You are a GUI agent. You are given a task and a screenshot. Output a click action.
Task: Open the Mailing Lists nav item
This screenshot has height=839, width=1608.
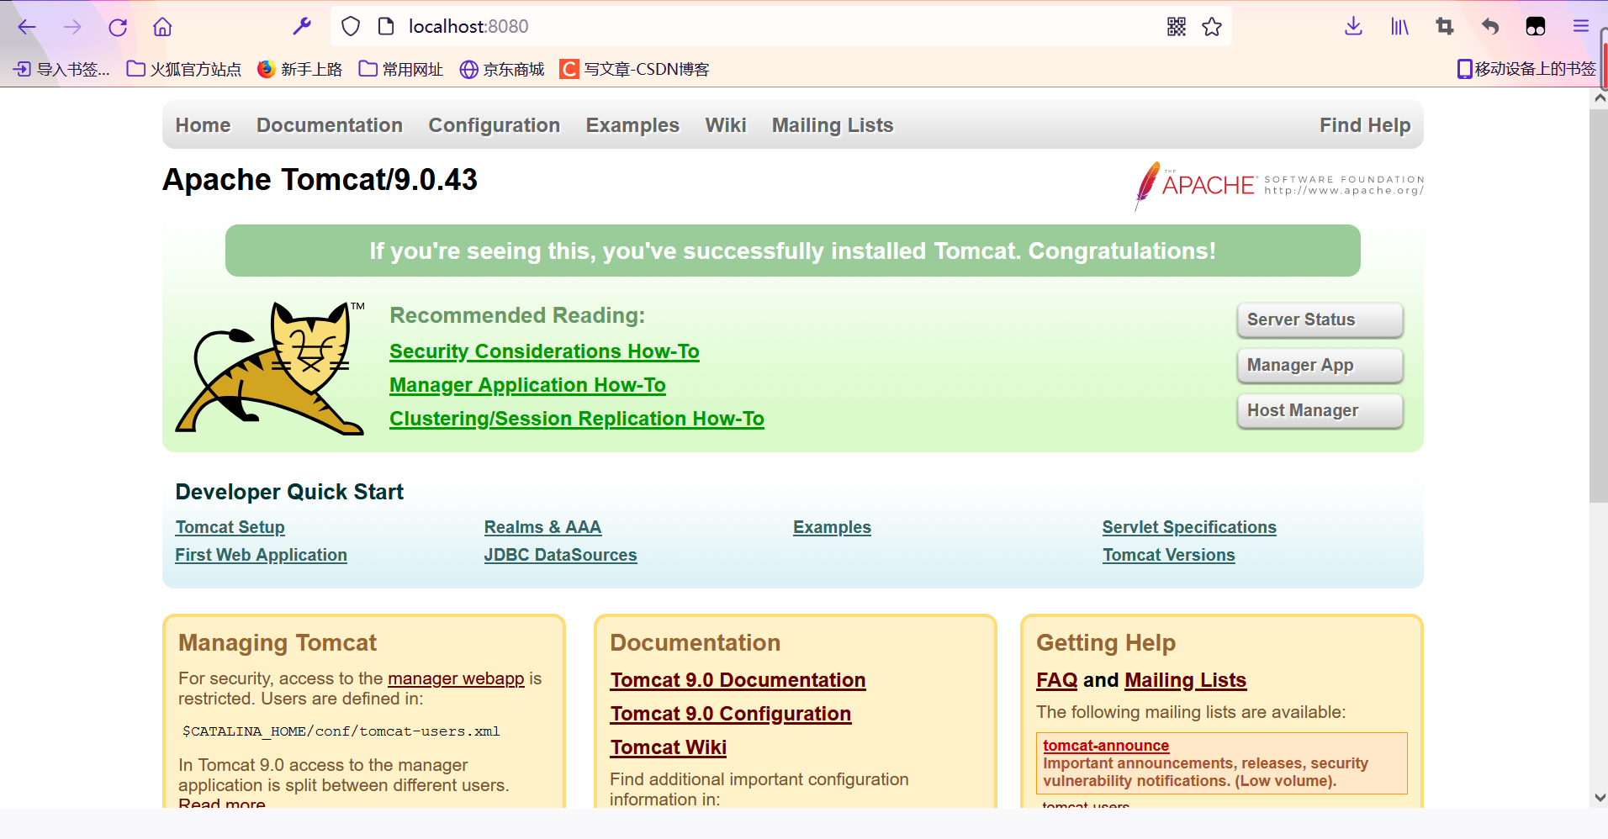(833, 125)
